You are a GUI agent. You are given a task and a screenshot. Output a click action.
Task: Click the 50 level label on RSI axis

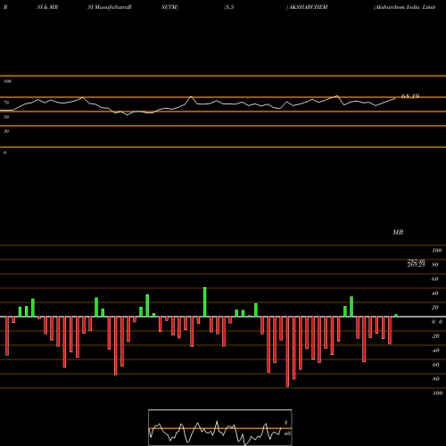click(6, 117)
